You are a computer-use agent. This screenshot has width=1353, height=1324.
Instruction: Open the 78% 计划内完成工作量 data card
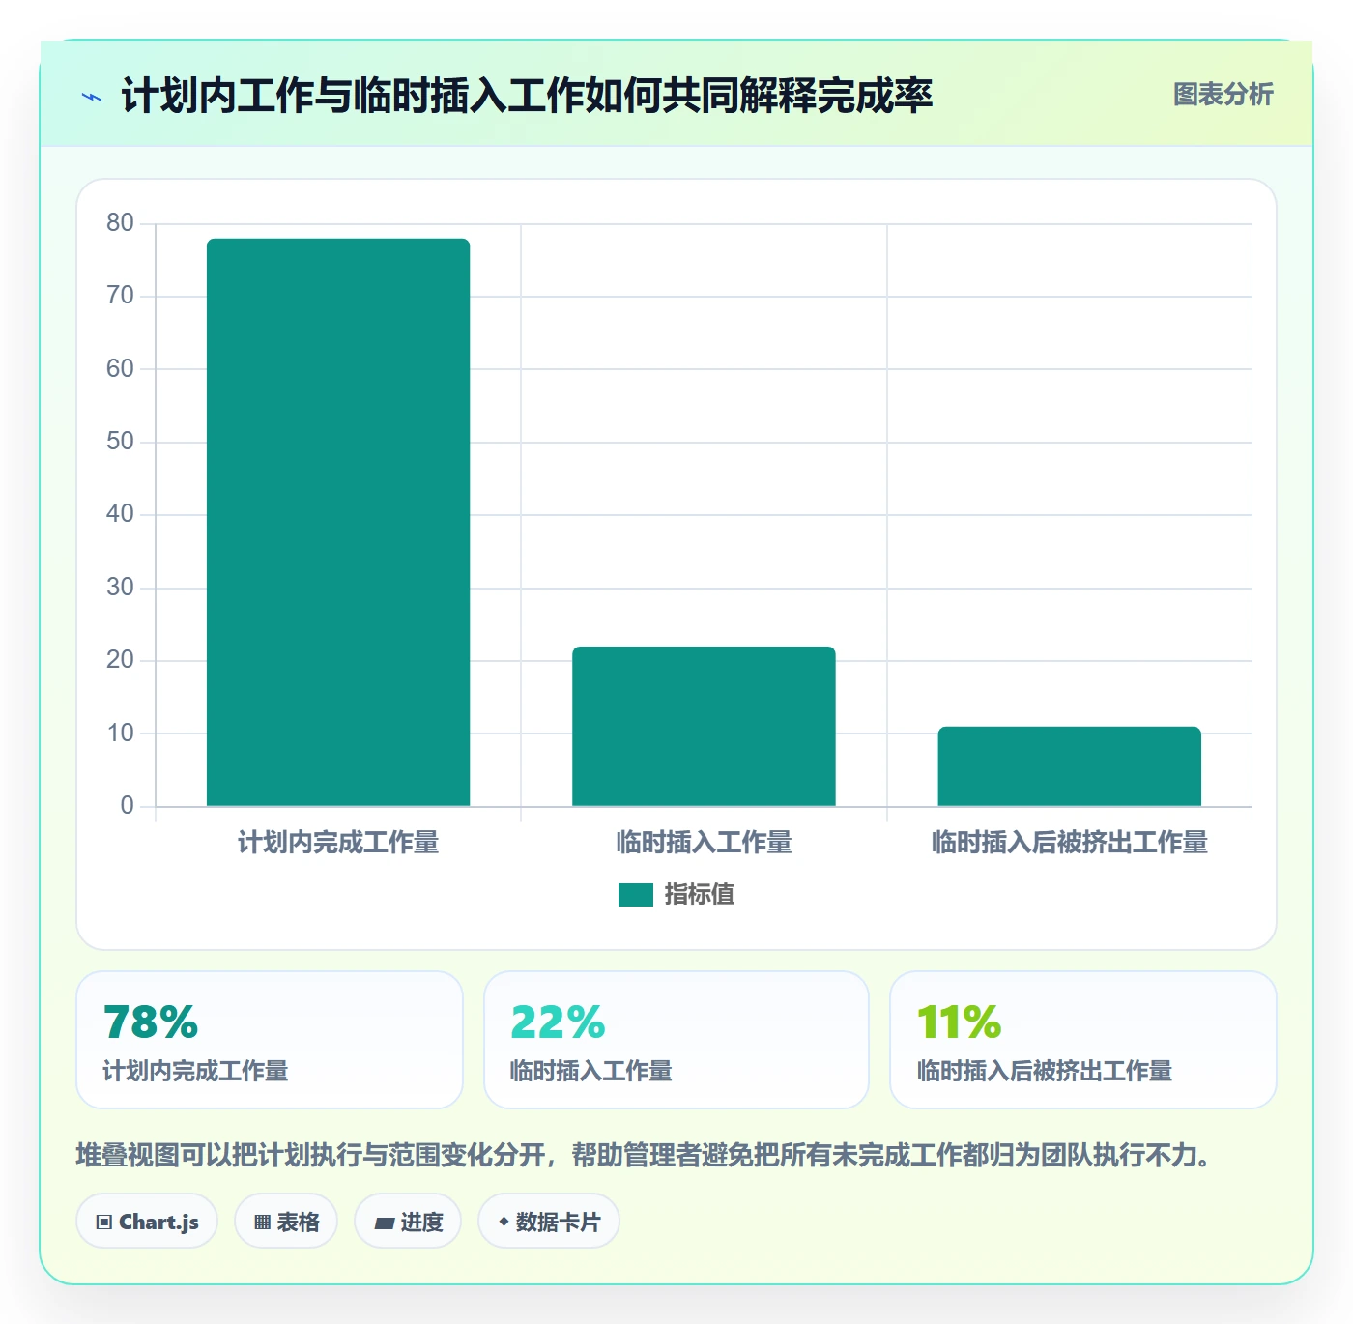(x=270, y=1040)
